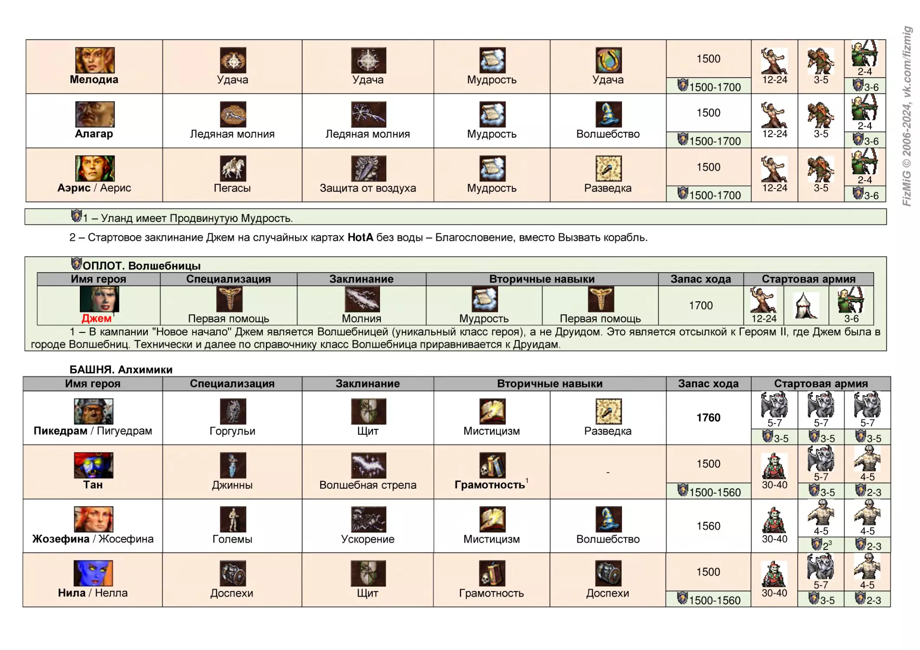Screen dimensions: 920x650
Task: Click Пикедрам's Разведка skill icon
Action: (x=609, y=411)
